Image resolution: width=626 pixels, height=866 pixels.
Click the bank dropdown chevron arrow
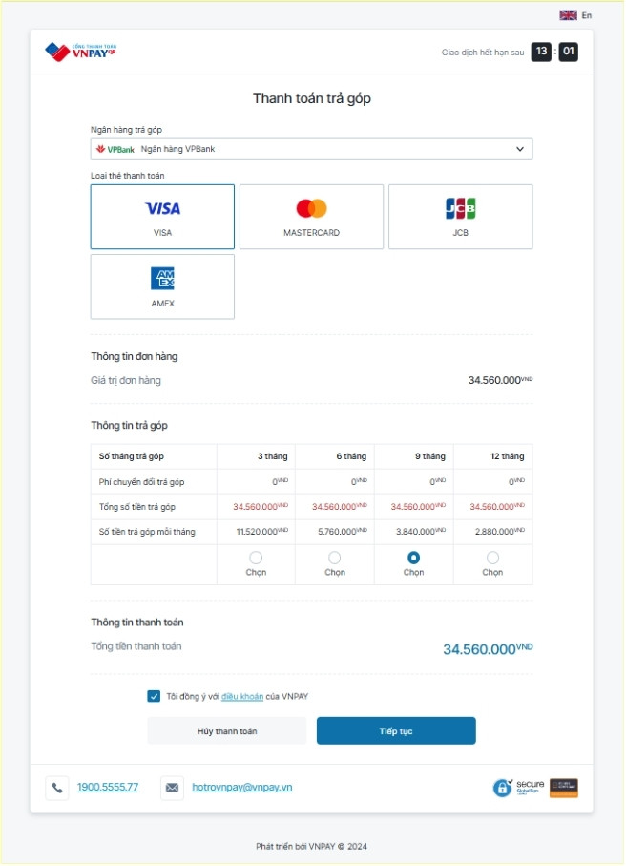click(x=520, y=149)
